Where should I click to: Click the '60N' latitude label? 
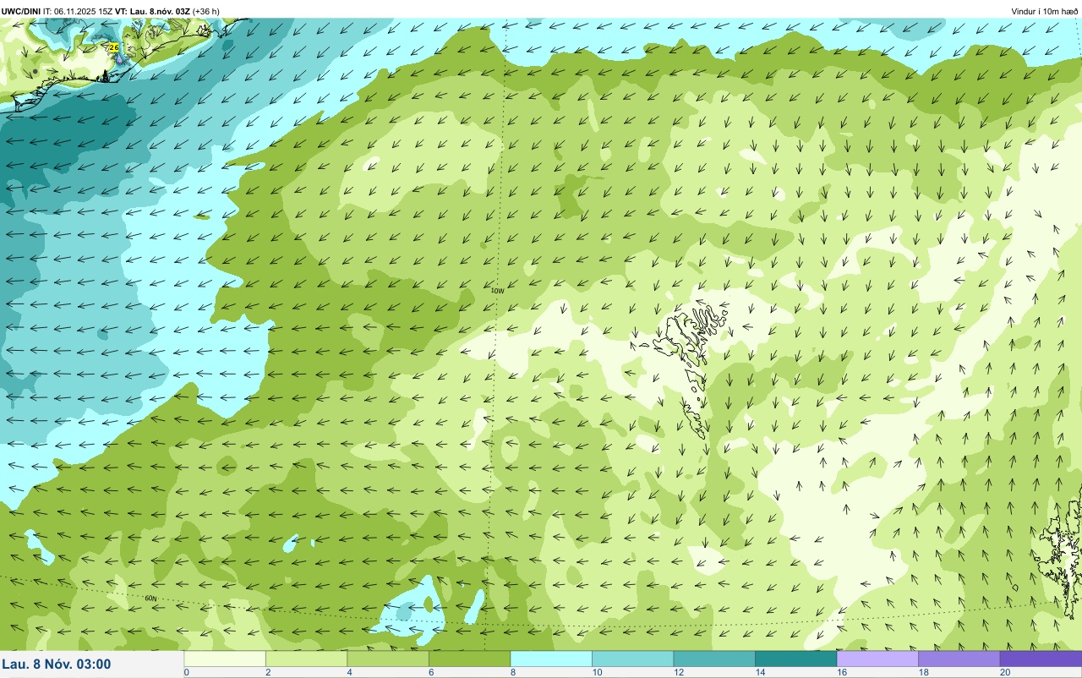coord(150,598)
